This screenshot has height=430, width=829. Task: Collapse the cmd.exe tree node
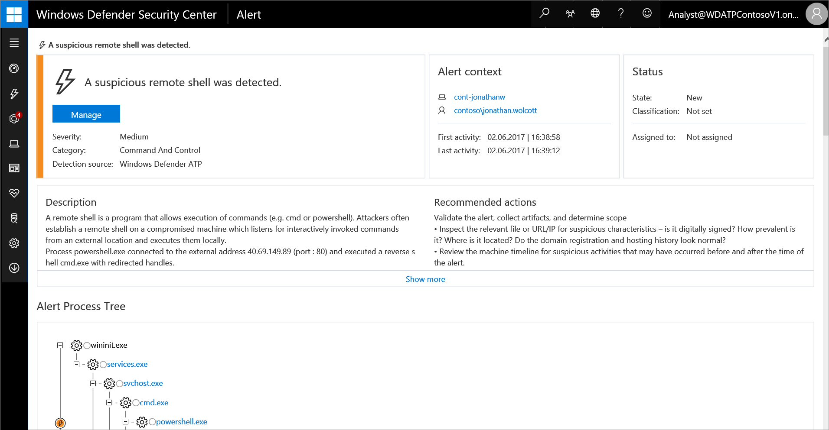pyautogui.click(x=109, y=403)
